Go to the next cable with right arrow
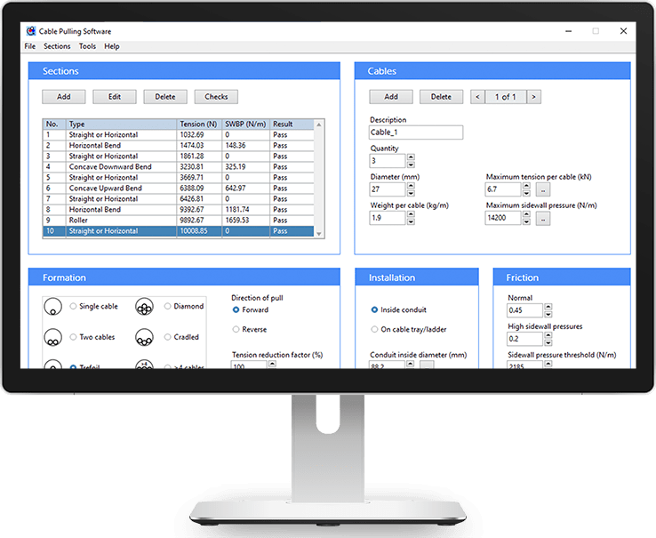This screenshot has width=656, height=538. [x=533, y=97]
